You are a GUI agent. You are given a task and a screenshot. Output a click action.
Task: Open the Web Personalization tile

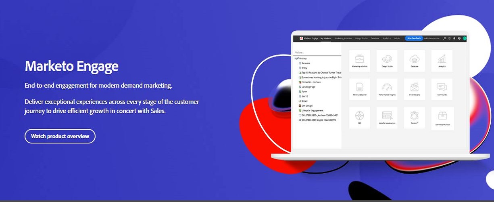pos(387,118)
